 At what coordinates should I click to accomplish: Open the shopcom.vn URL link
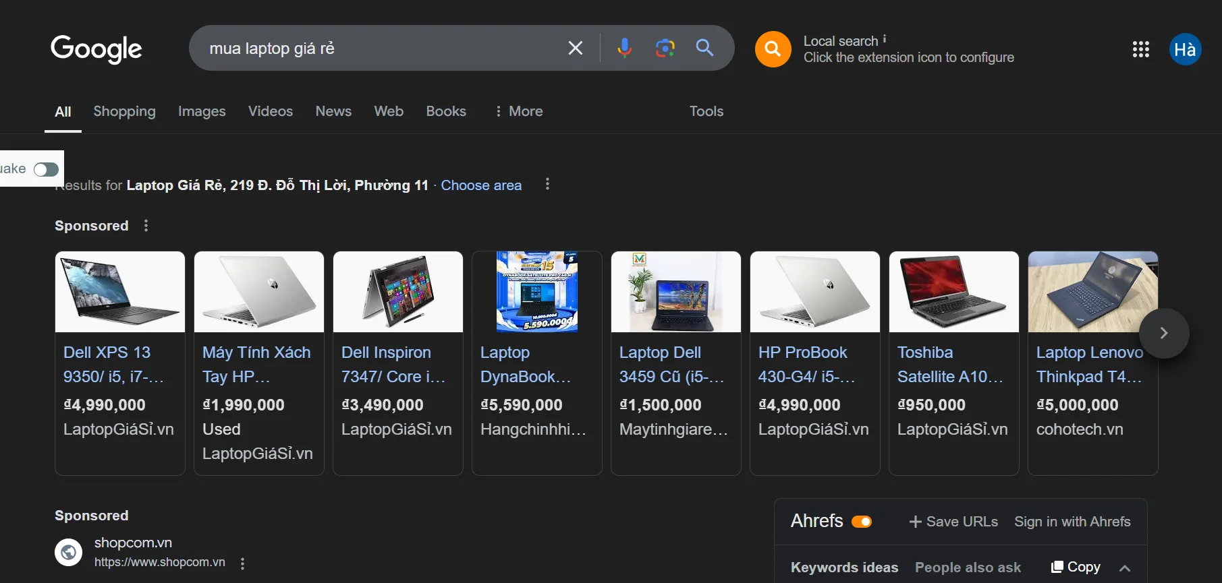[160, 562]
